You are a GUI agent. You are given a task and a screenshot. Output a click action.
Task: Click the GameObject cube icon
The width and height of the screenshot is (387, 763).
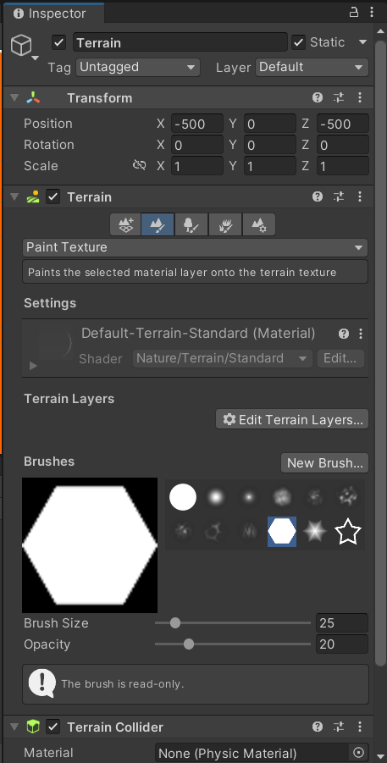[21, 45]
